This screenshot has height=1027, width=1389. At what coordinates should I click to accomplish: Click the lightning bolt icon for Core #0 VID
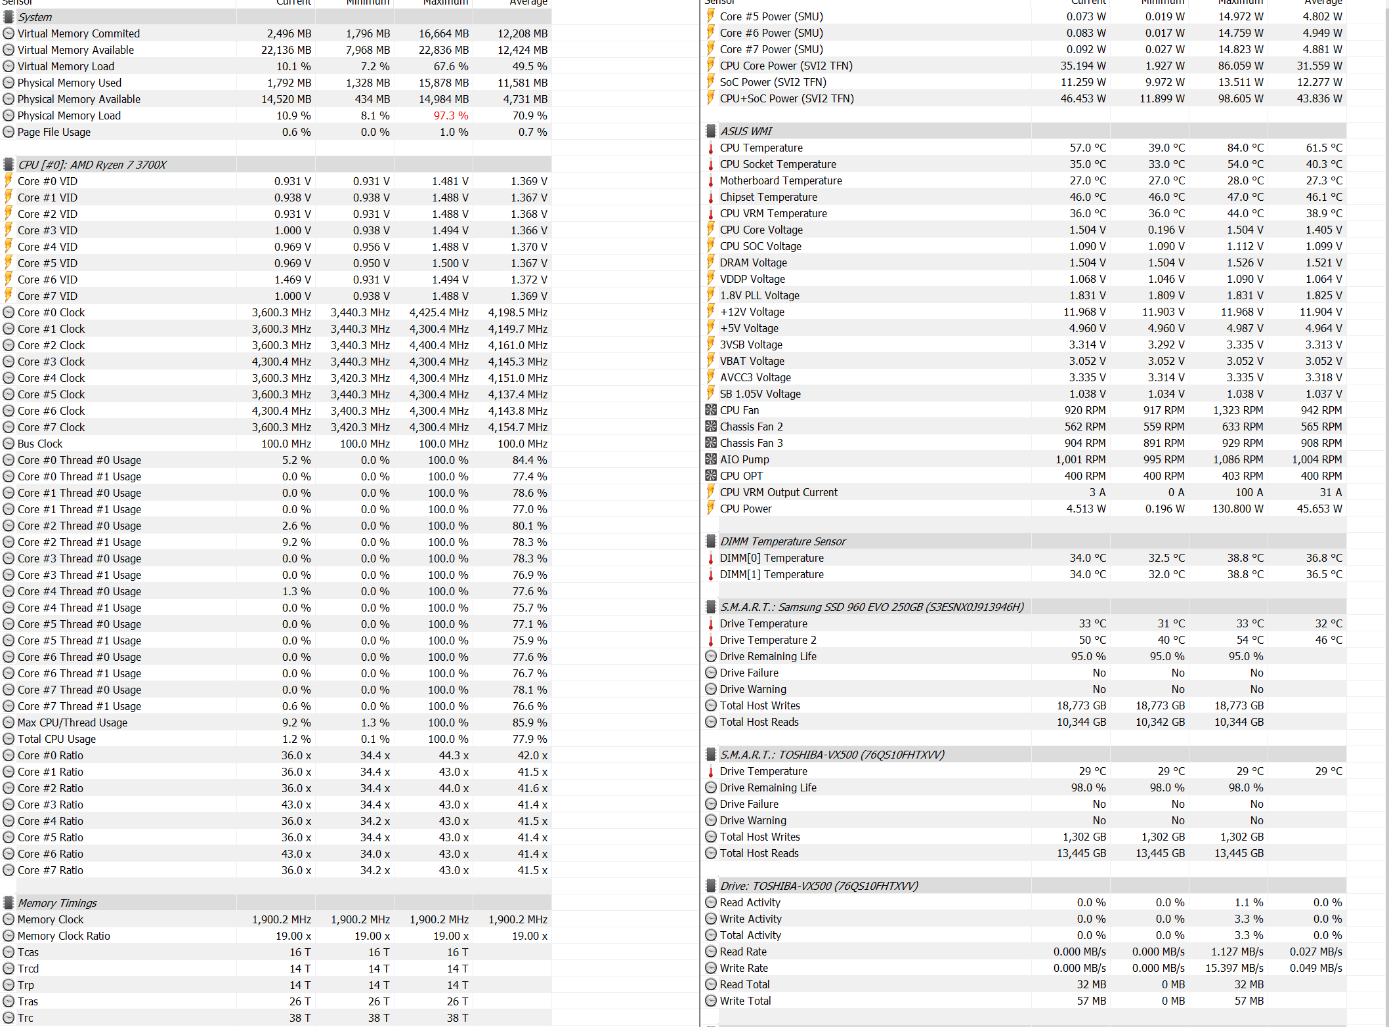pos(9,181)
